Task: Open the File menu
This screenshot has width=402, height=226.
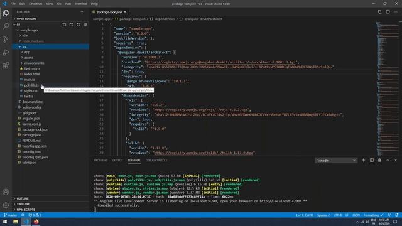Action: [13, 4]
